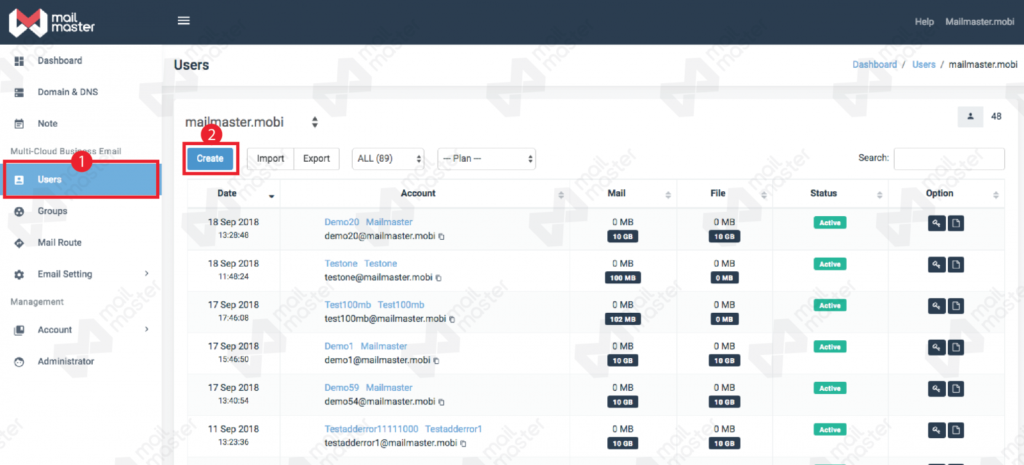Screen dimensions: 1024x465
Task: Expand the Email Setting submenu chevron
Action: 147,274
